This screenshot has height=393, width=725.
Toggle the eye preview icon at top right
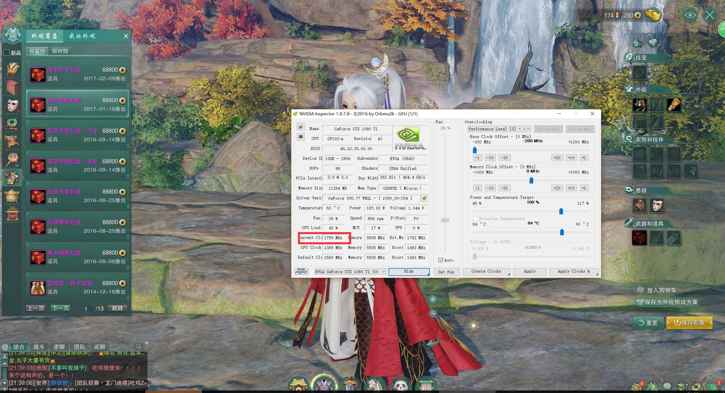(690, 15)
